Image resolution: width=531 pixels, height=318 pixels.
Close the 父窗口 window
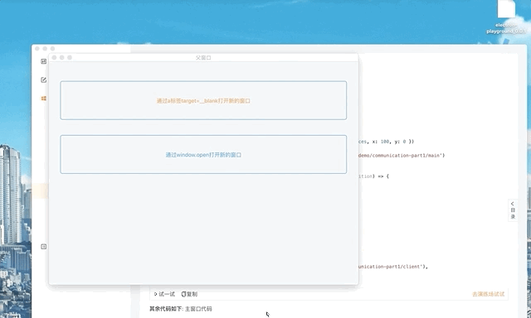[x=54, y=57]
